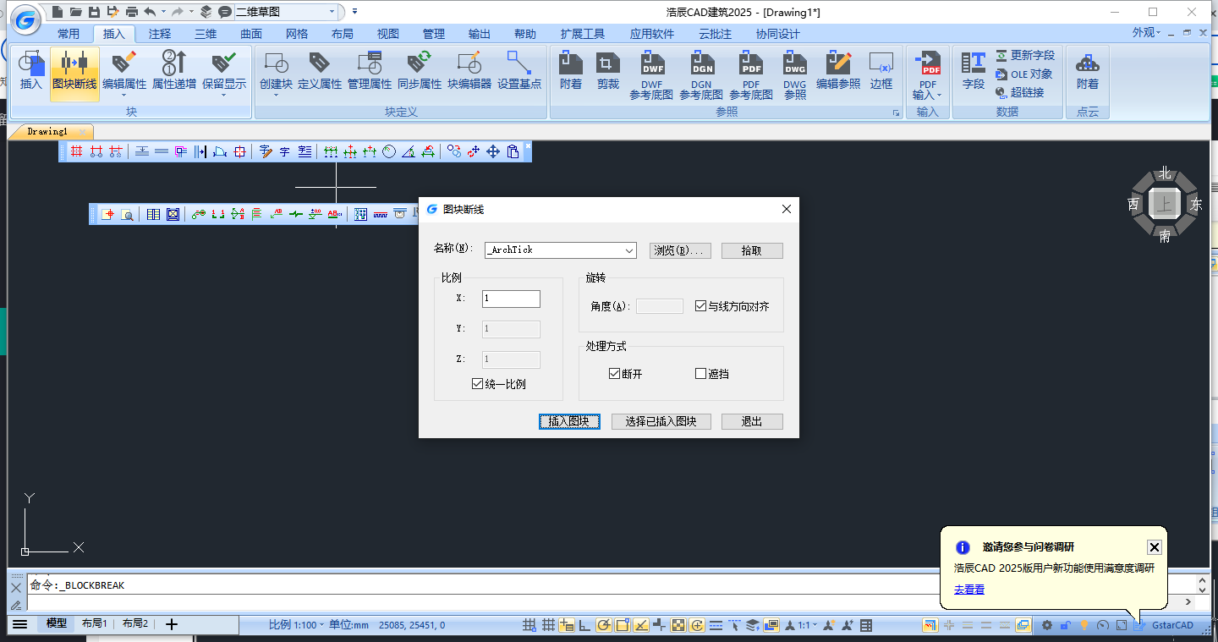The width and height of the screenshot is (1218, 642).
Task: Expand the 保留显示 dropdown arrow
Action: point(223,95)
